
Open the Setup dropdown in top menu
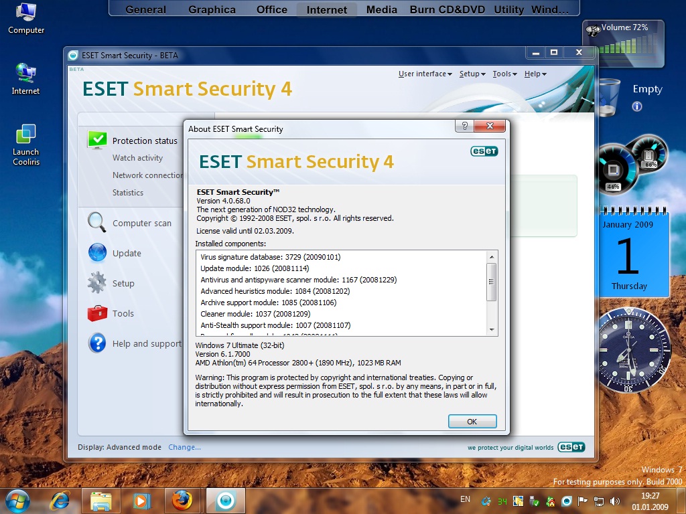[472, 74]
